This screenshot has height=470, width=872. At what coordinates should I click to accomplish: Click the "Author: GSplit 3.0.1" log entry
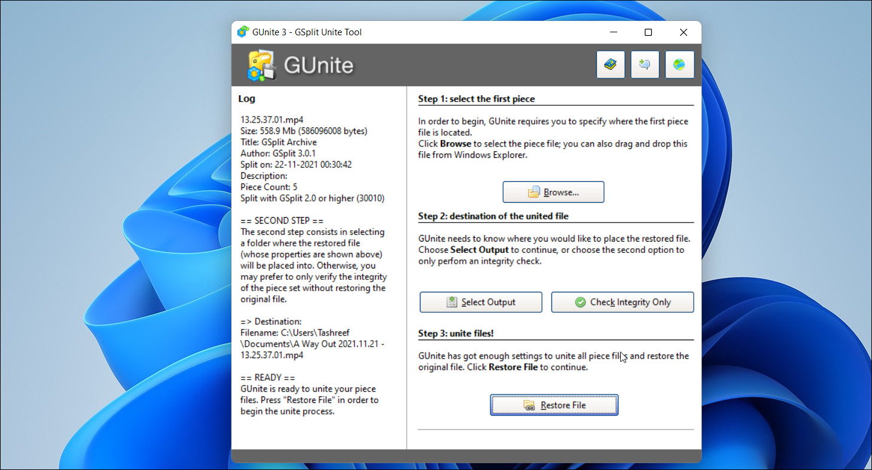coord(278,154)
